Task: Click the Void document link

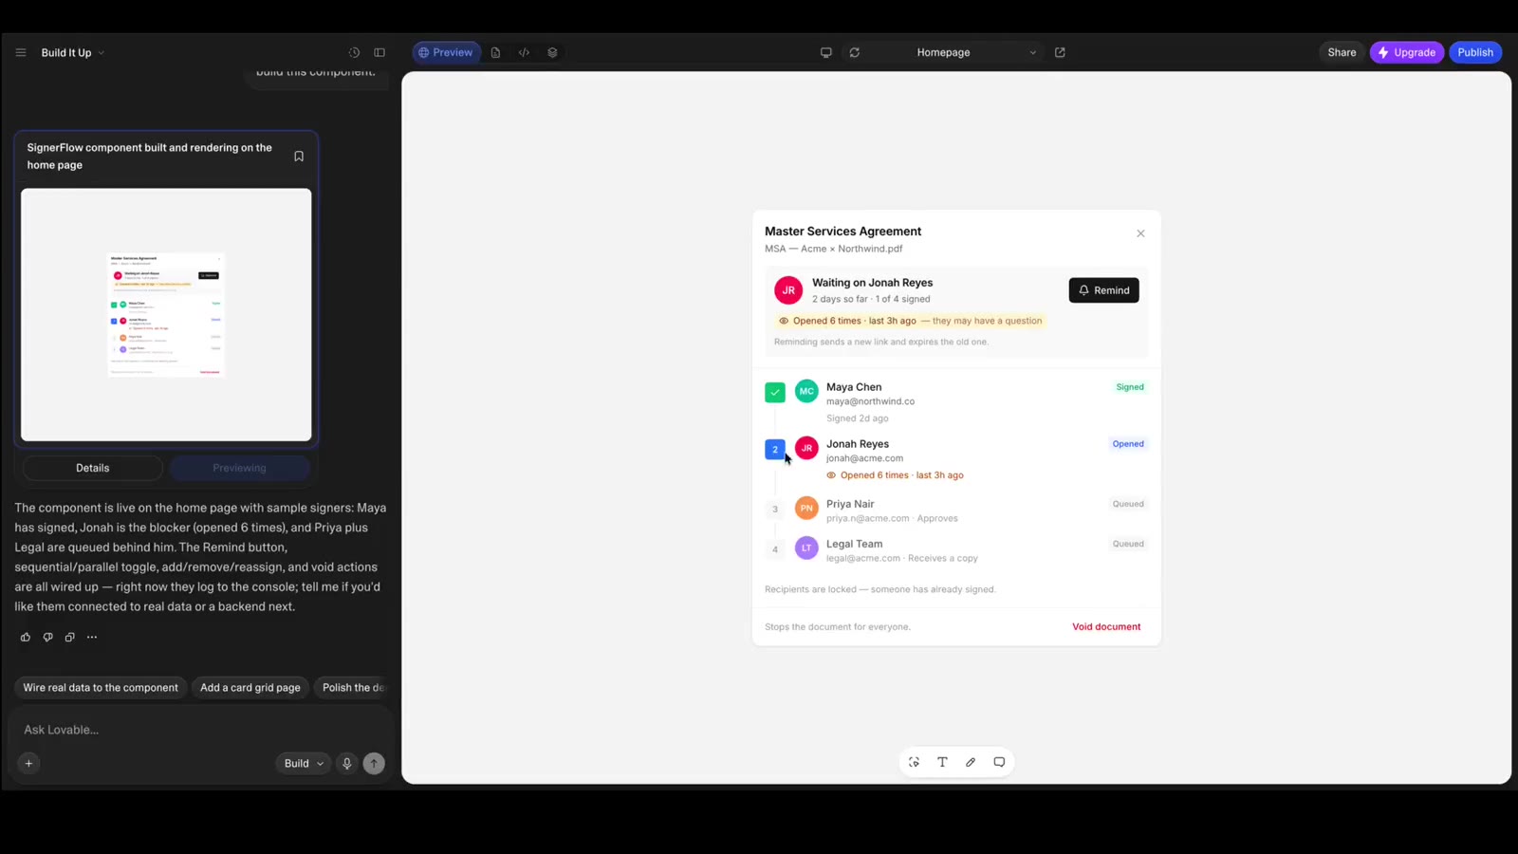Action: coord(1106,627)
